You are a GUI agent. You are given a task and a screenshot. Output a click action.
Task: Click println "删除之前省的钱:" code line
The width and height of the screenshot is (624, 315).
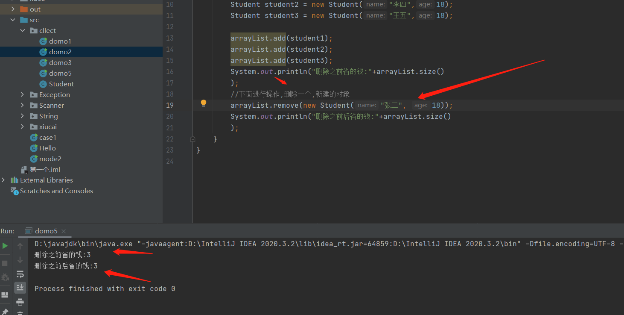(x=338, y=71)
